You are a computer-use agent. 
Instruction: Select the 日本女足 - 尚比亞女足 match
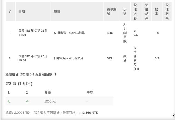tap(68, 58)
